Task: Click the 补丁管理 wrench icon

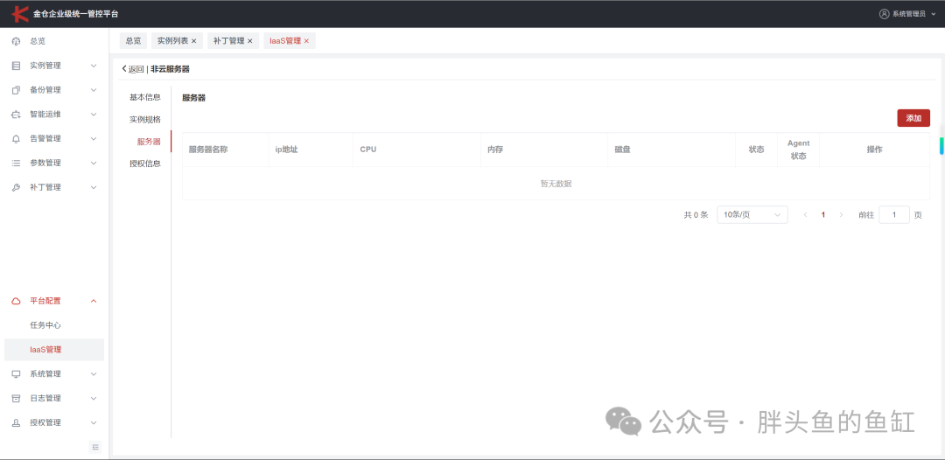Action: pos(17,187)
